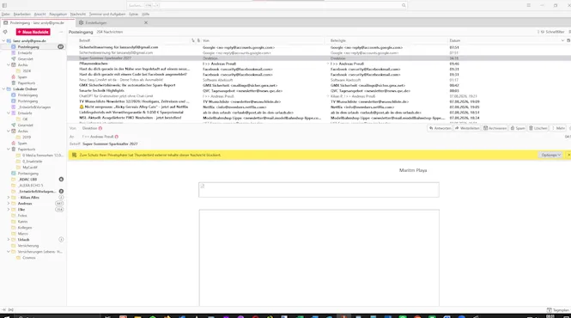The height and width of the screenshot is (318, 571).
Task: Click the Archivieren button
Action: coord(495,128)
